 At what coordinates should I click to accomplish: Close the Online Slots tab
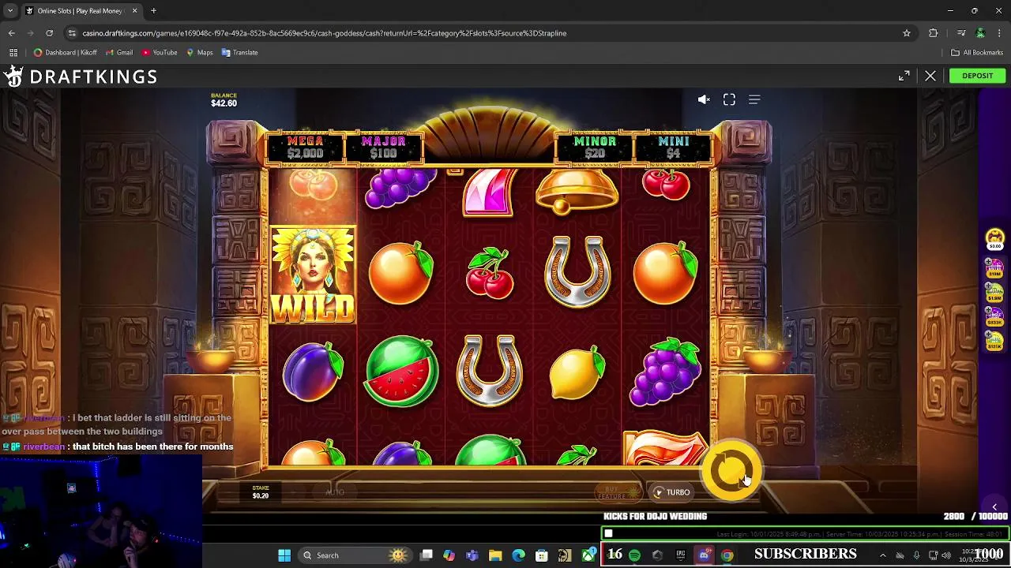coord(134,11)
